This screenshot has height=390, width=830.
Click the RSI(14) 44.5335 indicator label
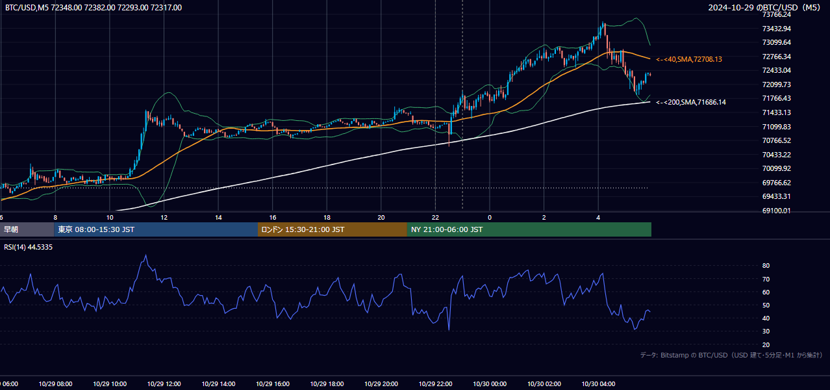[x=29, y=247]
